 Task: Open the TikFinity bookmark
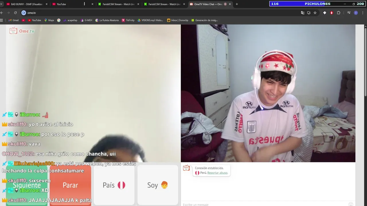(x=128, y=20)
